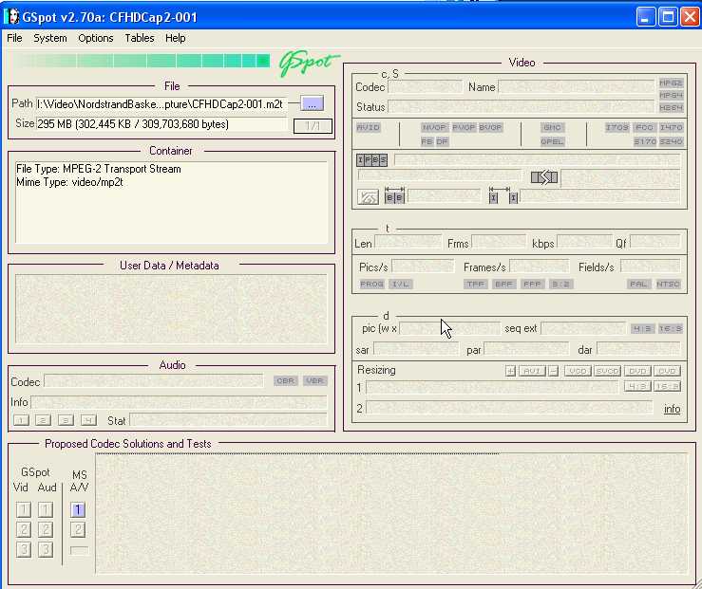
Task: Click the browse file button next to Path
Action: (x=313, y=103)
